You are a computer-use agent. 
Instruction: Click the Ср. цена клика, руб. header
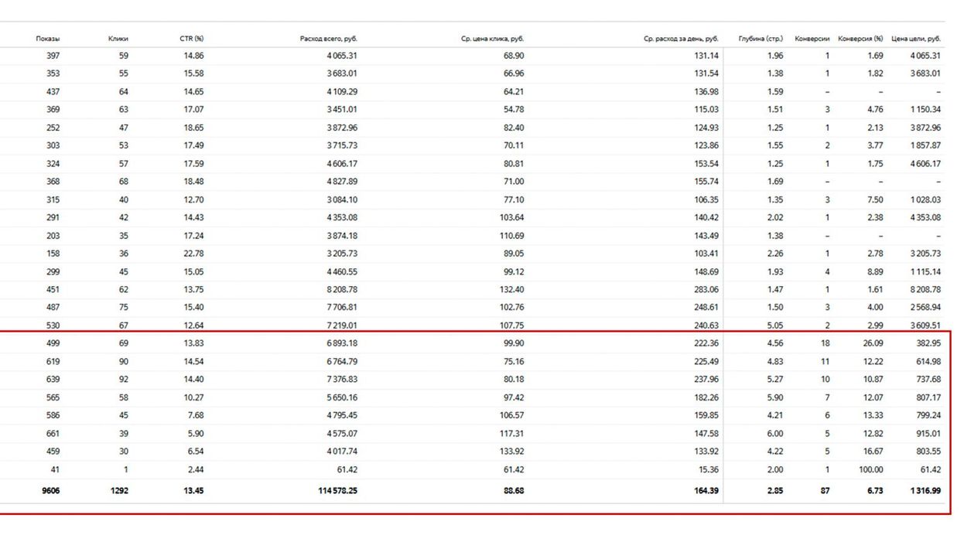tap(492, 39)
